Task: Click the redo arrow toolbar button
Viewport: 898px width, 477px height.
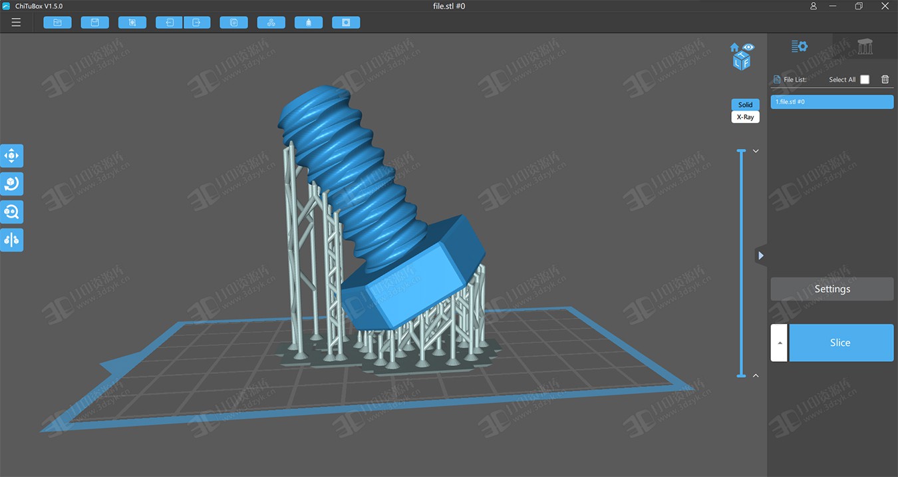Action: coord(197,23)
